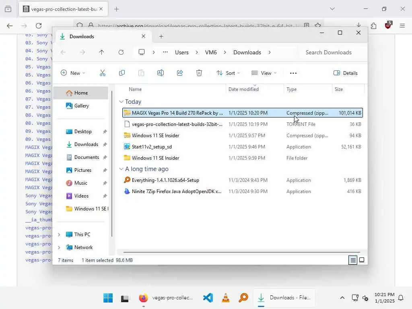Viewport: 412px width, 309px height.
Task: Go up one folder with the Up arrow
Action: (101, 52)
